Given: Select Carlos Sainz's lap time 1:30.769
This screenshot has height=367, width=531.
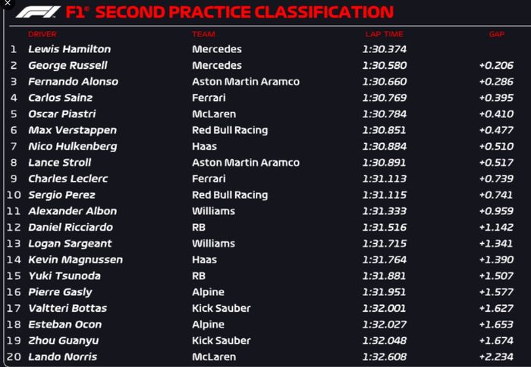Looking at the screenshot, I should click(385, 98).
